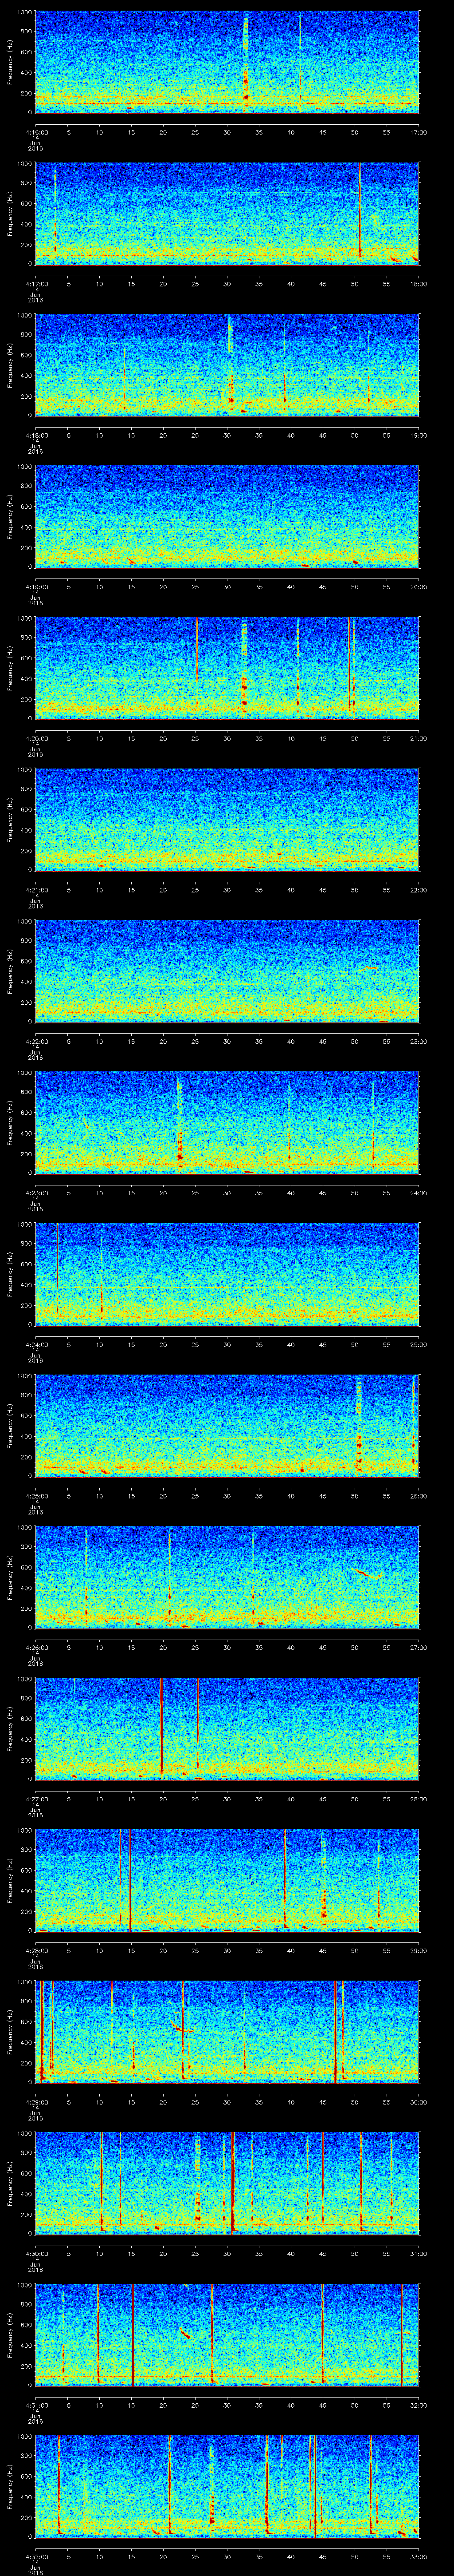
Task: Click the 20:00 end label of 4:19:00 panel
Action: 419,587
